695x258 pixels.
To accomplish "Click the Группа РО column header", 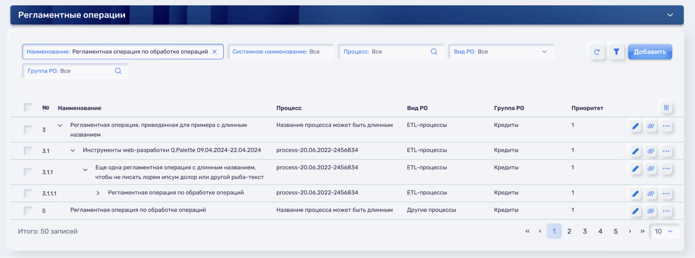I will 509,108.
